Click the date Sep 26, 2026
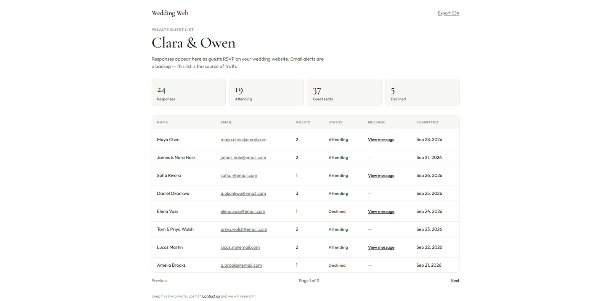 429,175
